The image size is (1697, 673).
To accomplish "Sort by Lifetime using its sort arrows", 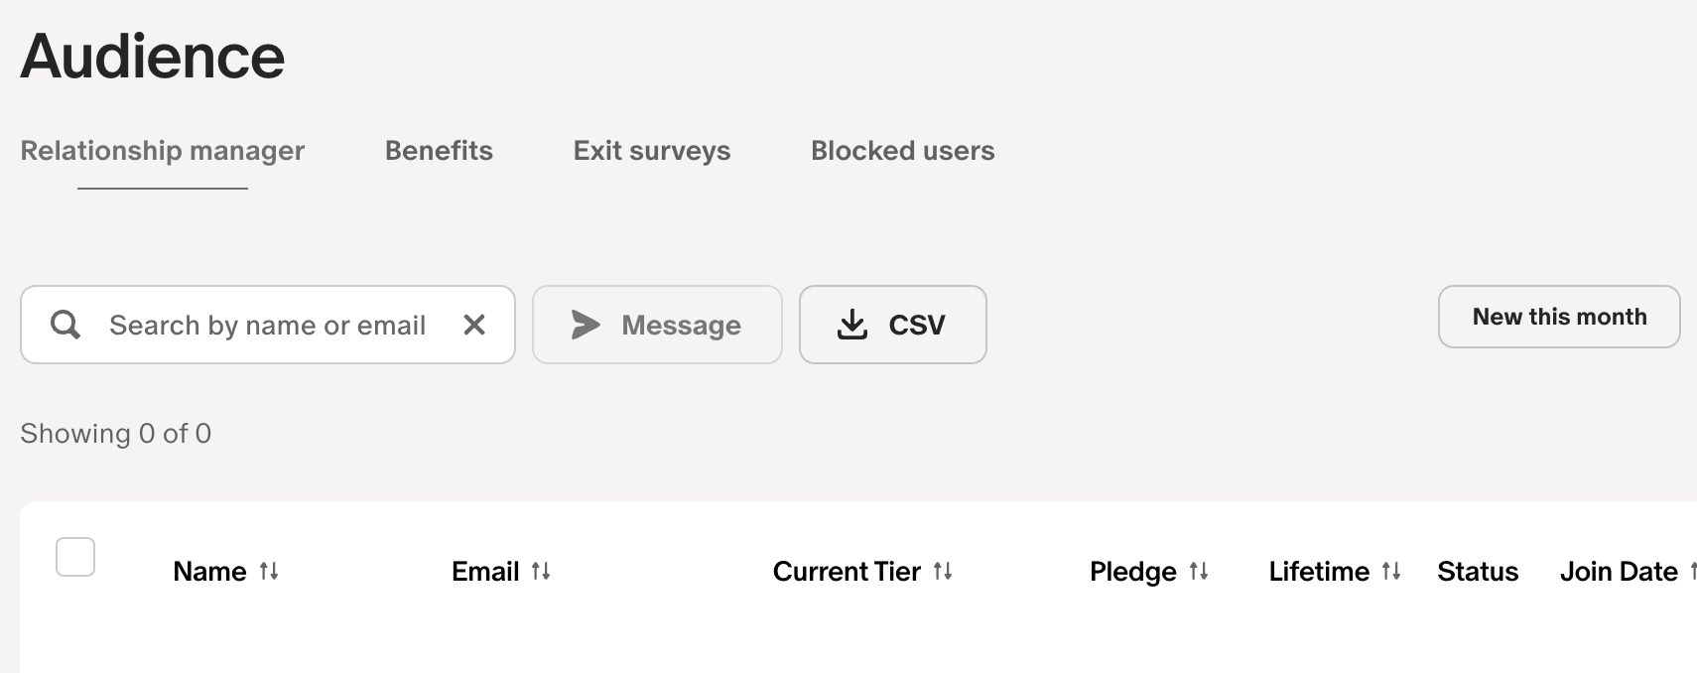I will coord(1391,571).
